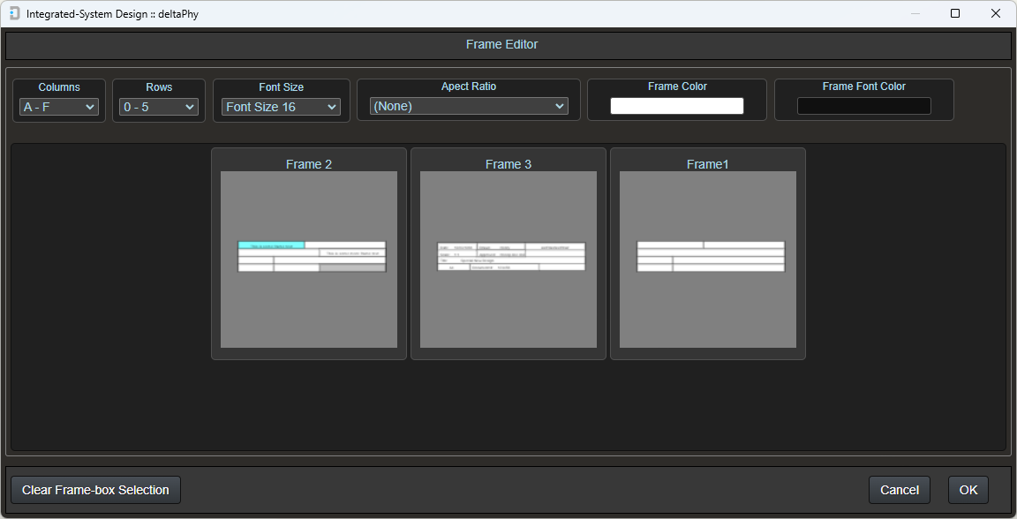Expand the Aspect Ratio dropdown showing (None)

pos(468,105)
